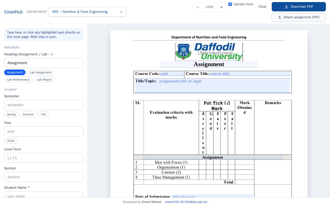Viewport: 330px width, 206px height.
Task: Click the Date of Submission field
Action: coord(212,196)
